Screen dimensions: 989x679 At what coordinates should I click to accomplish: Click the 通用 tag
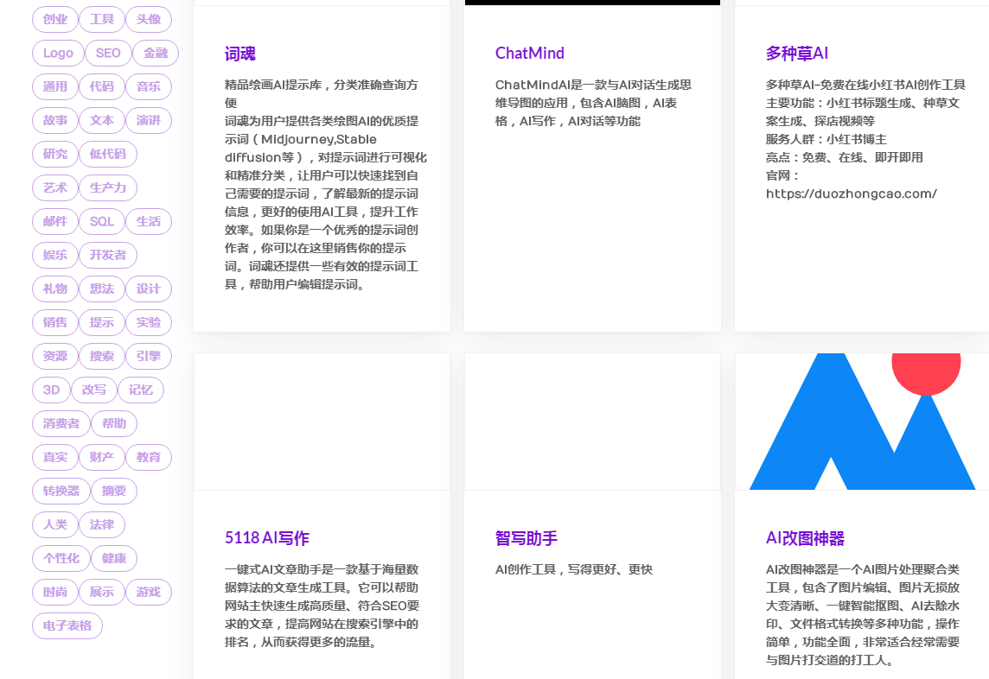54,86
